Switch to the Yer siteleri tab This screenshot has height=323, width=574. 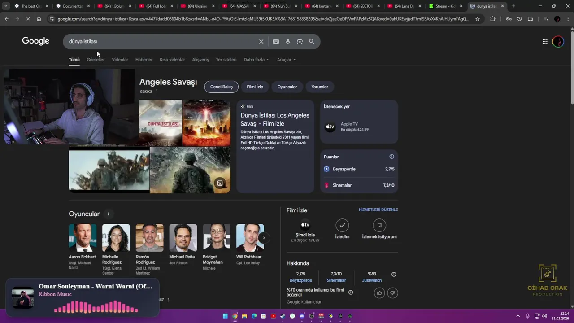(x=226, y=59)
